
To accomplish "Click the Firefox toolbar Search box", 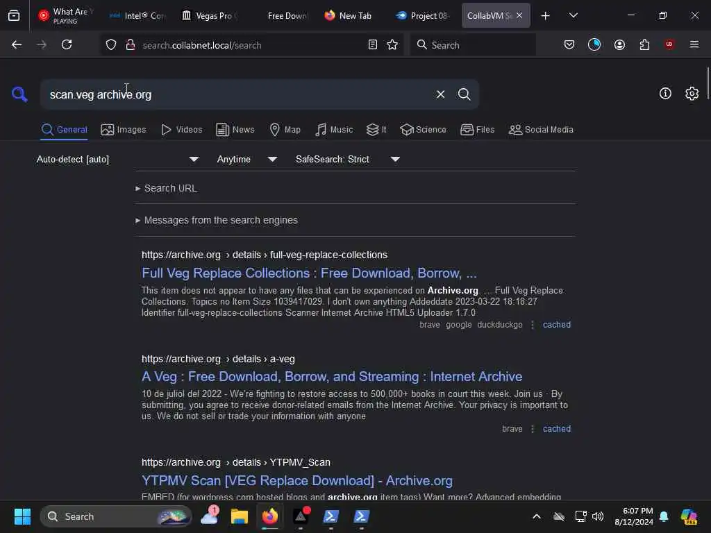I will [x=474, y=45].
